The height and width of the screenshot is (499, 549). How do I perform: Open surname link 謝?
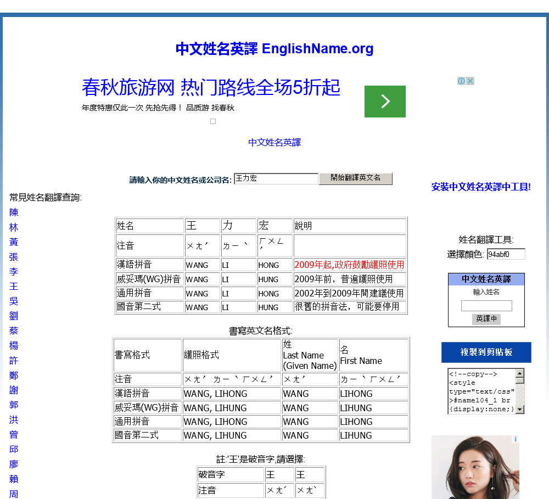click(14, 390)
